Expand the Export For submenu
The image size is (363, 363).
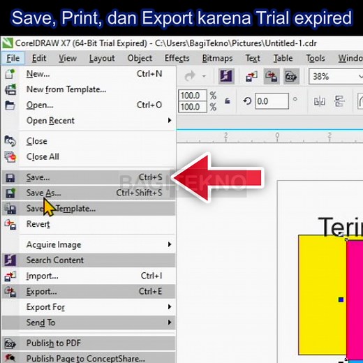click(170, 307)
